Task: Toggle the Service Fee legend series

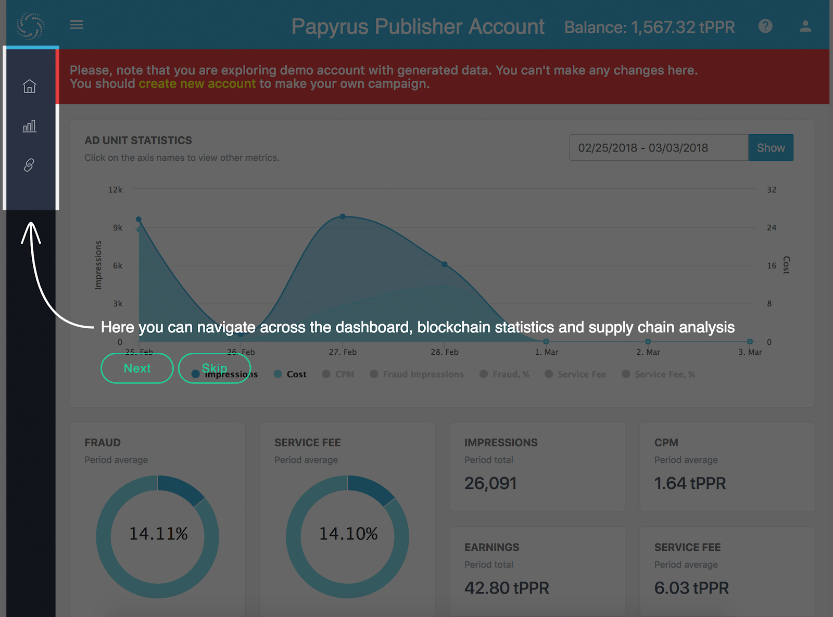Action: [x=575, y=374]
